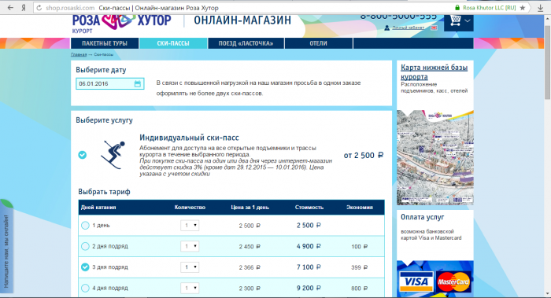Select the '3 дня подряд' radio button

pos(85,267)
